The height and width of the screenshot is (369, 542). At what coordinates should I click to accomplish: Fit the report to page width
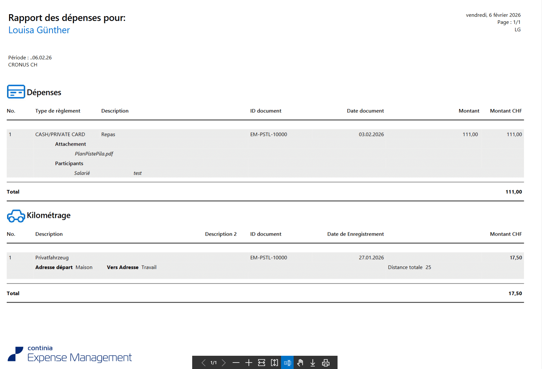(262, 363)
